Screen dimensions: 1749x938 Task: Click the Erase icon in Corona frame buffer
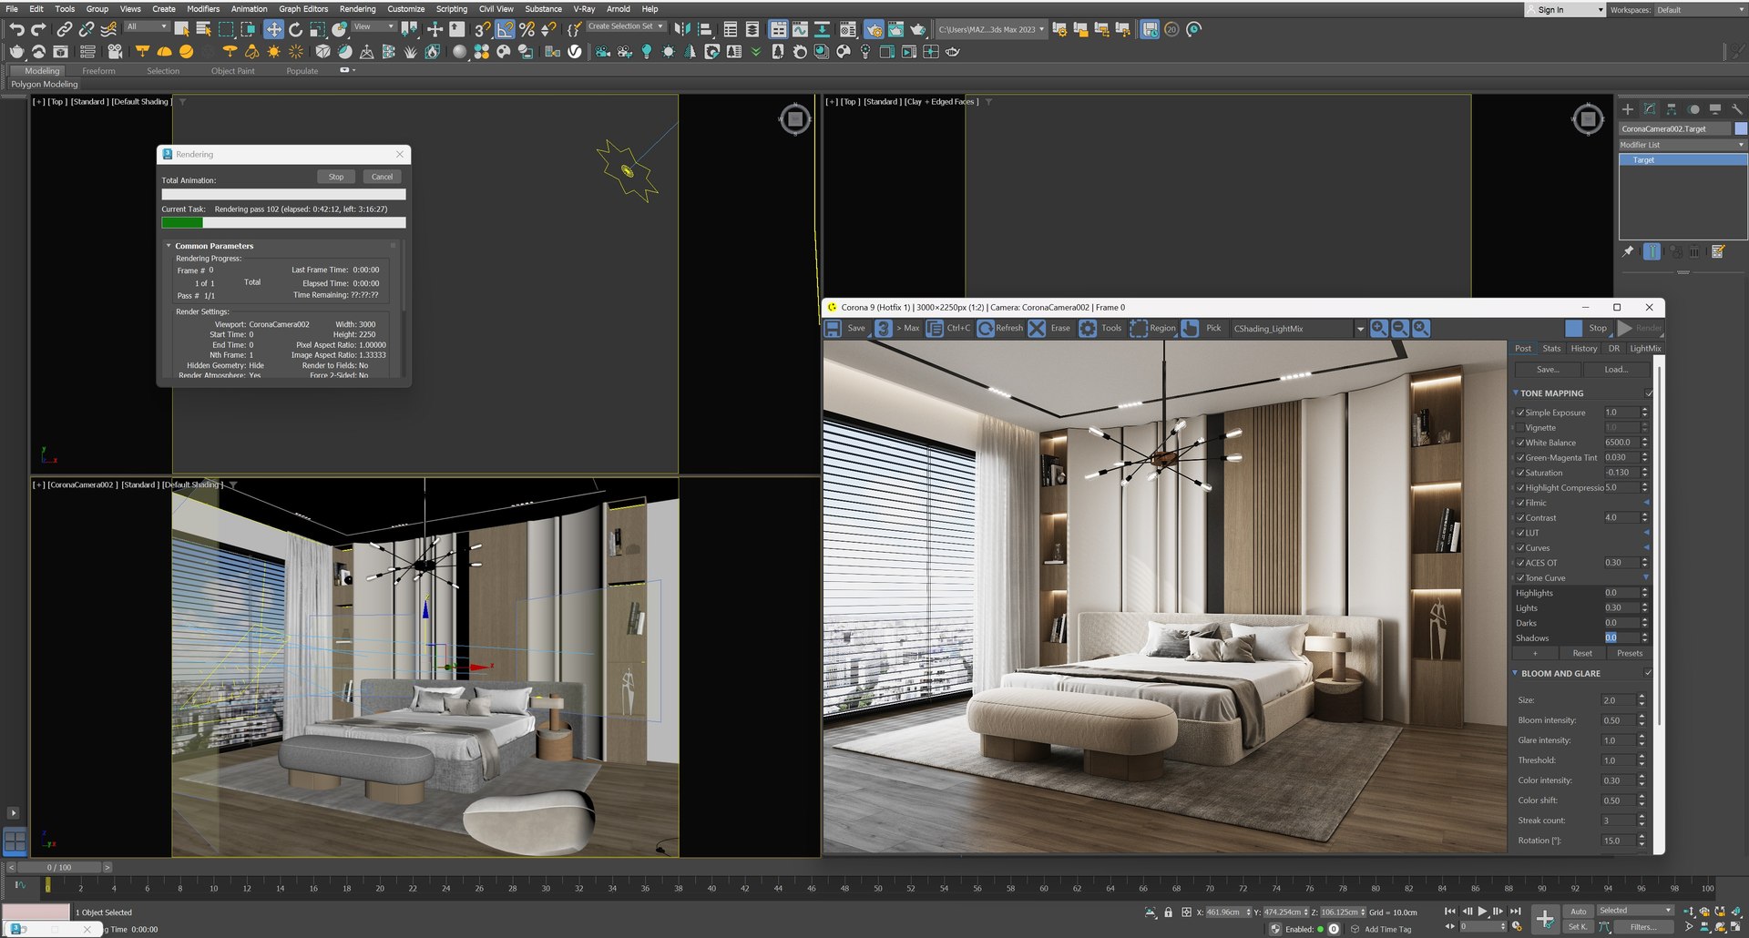1037,329
